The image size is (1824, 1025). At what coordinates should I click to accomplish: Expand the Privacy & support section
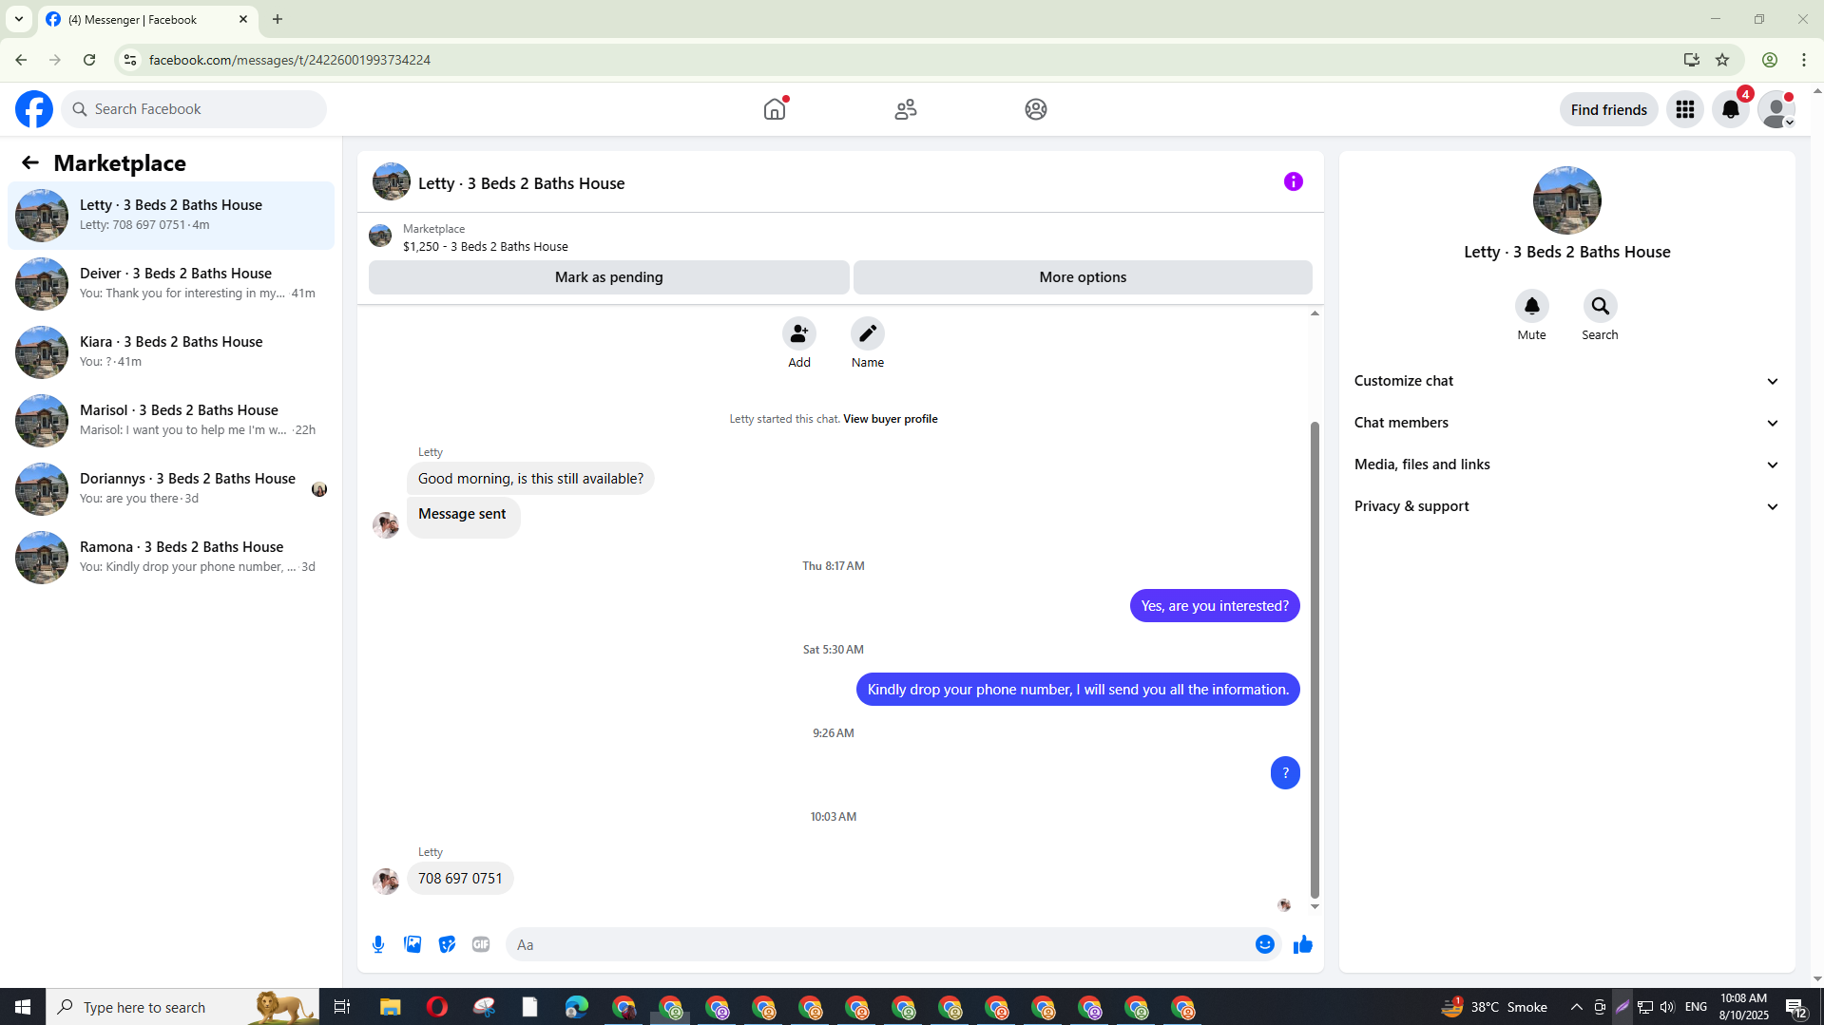1566,506
